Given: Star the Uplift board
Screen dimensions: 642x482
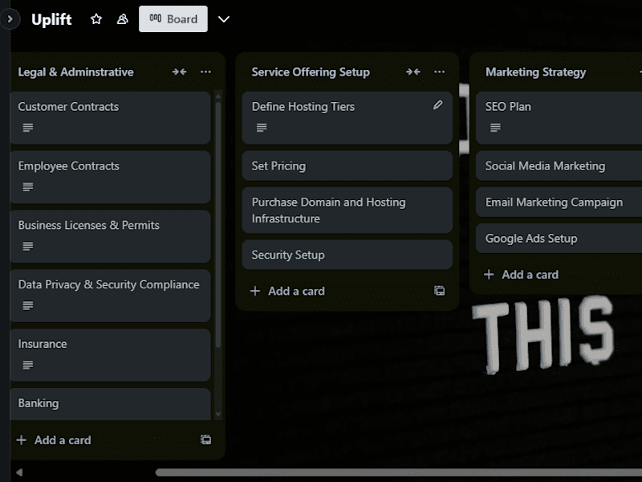Looking at the screenshot, I should (96, 18).
